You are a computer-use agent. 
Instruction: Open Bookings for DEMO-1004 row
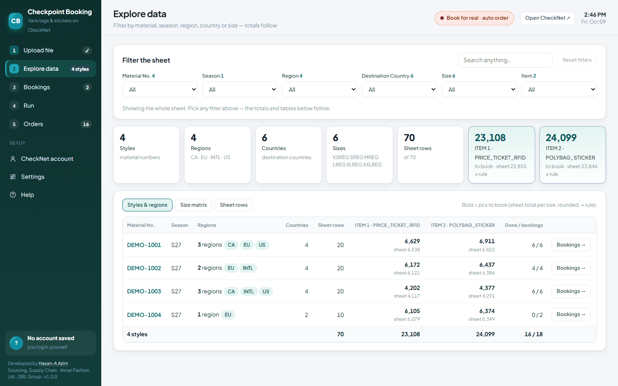coord(571,314)
